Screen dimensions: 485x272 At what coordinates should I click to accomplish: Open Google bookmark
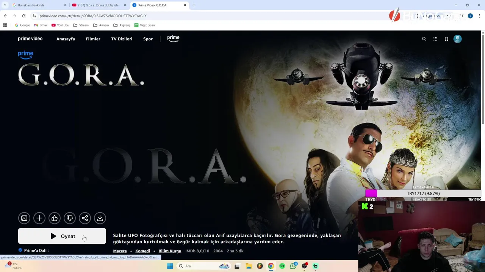22,25
